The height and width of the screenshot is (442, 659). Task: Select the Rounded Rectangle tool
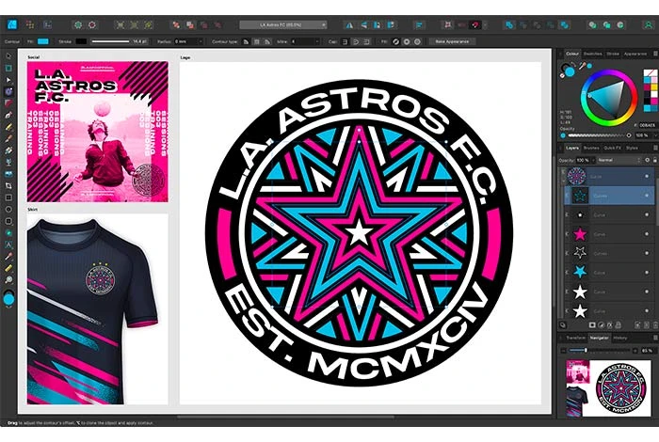coord(8,221)
